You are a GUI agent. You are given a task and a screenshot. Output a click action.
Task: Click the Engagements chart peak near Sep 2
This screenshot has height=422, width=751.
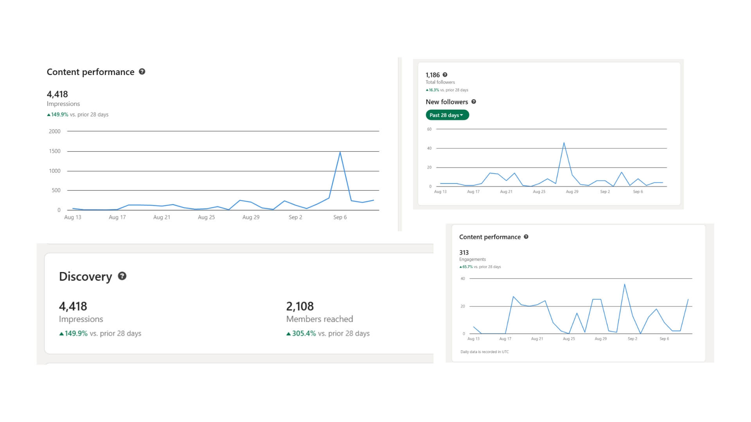coord(625,284)
